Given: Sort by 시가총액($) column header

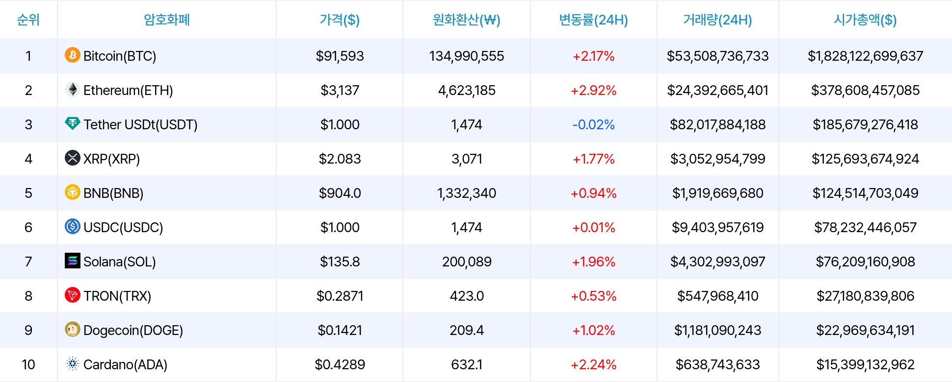Looking at the screenshot, I should pos(865,20).
